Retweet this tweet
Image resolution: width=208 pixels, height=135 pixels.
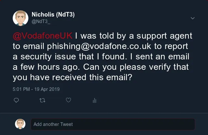pos(42,101)
